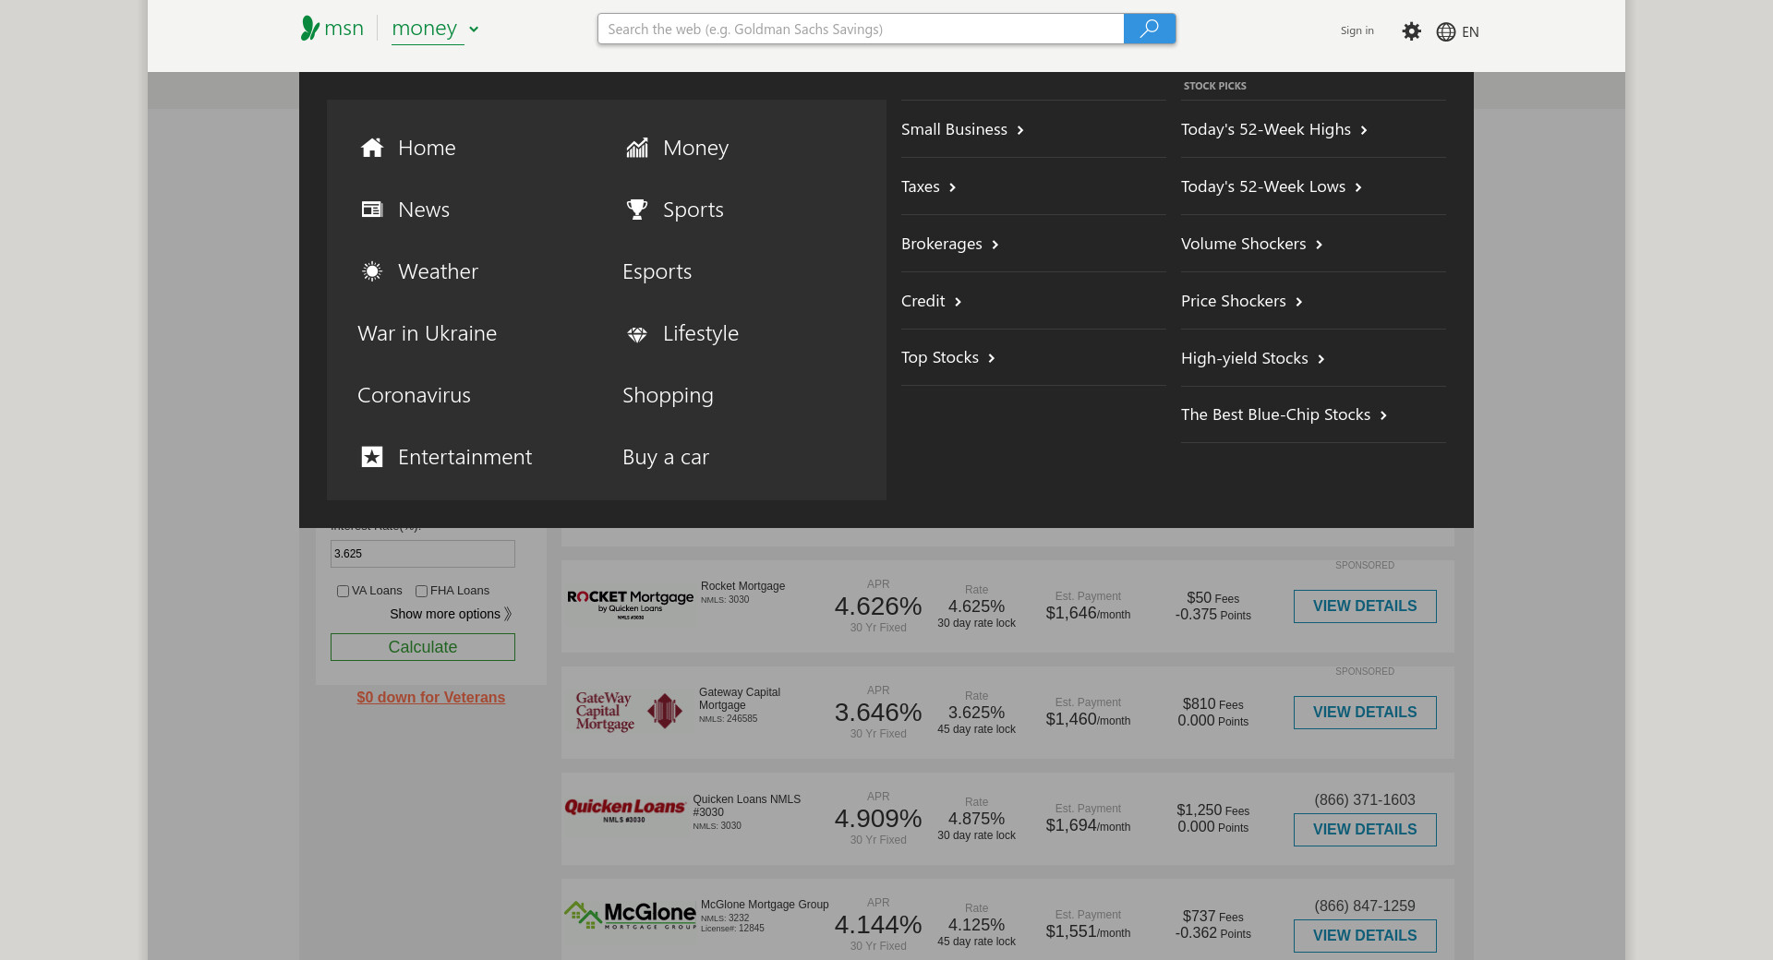This screenshot has height=960, width=1773.
Task: Collapse the money dropdown chevron
Action: (474, 30)
